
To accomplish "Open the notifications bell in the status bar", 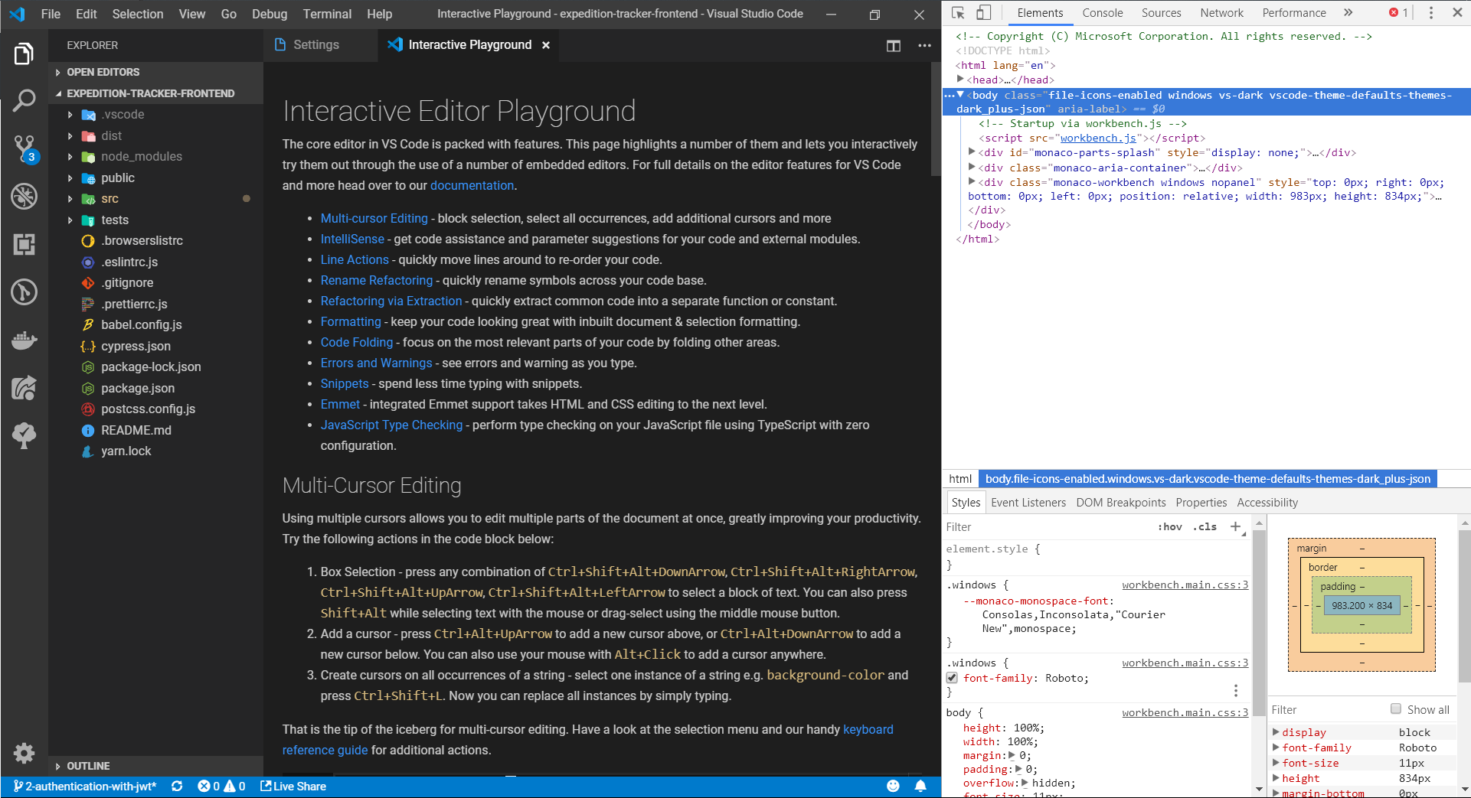I will click(x=920, y=786).
